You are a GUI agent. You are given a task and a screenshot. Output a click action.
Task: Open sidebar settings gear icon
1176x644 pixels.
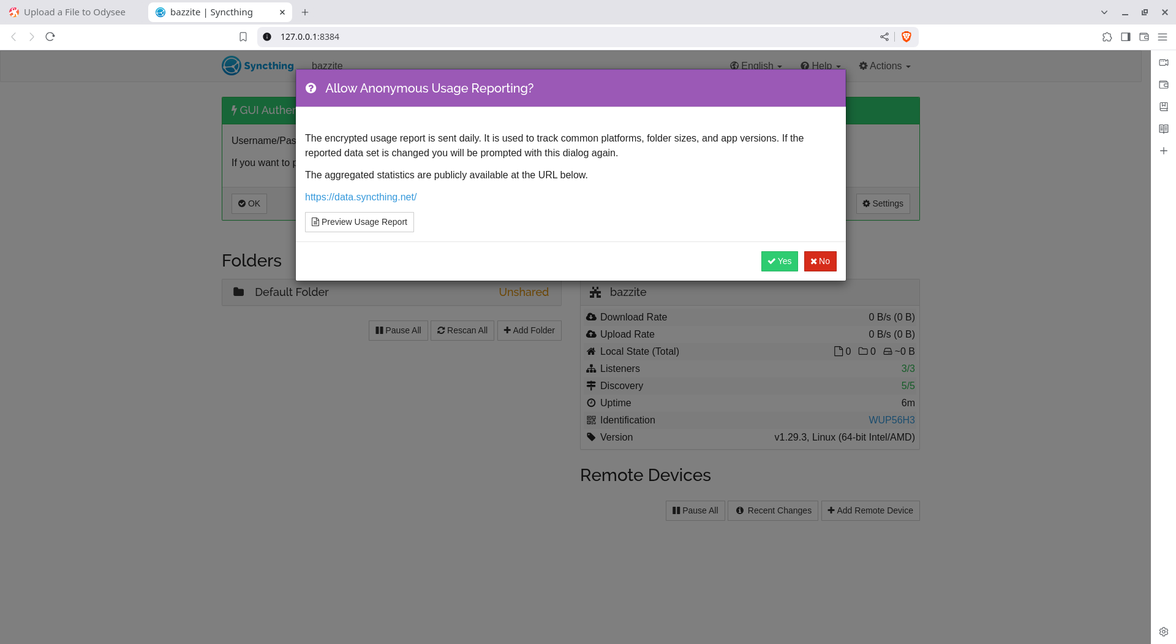pyautogui.click(x=1164, y=632)
